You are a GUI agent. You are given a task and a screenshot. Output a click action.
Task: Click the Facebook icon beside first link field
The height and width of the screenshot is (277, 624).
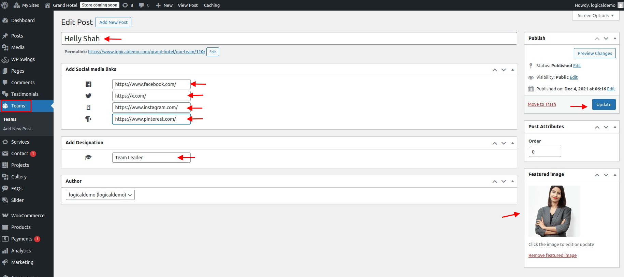tap(88, 84)
